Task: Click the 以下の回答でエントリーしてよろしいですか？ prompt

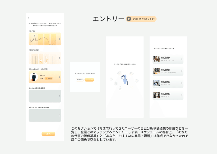Action: click(x=45, y=24)
